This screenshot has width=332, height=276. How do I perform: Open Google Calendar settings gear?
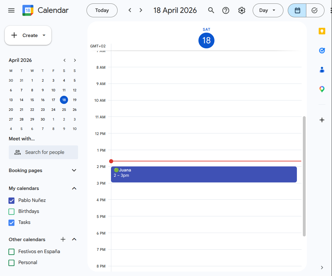click(242, 10)
